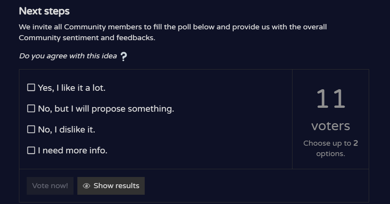Click the 'No, but I will propose something.' label text
This screenshot has height=204, width=390.
[106, 109]
